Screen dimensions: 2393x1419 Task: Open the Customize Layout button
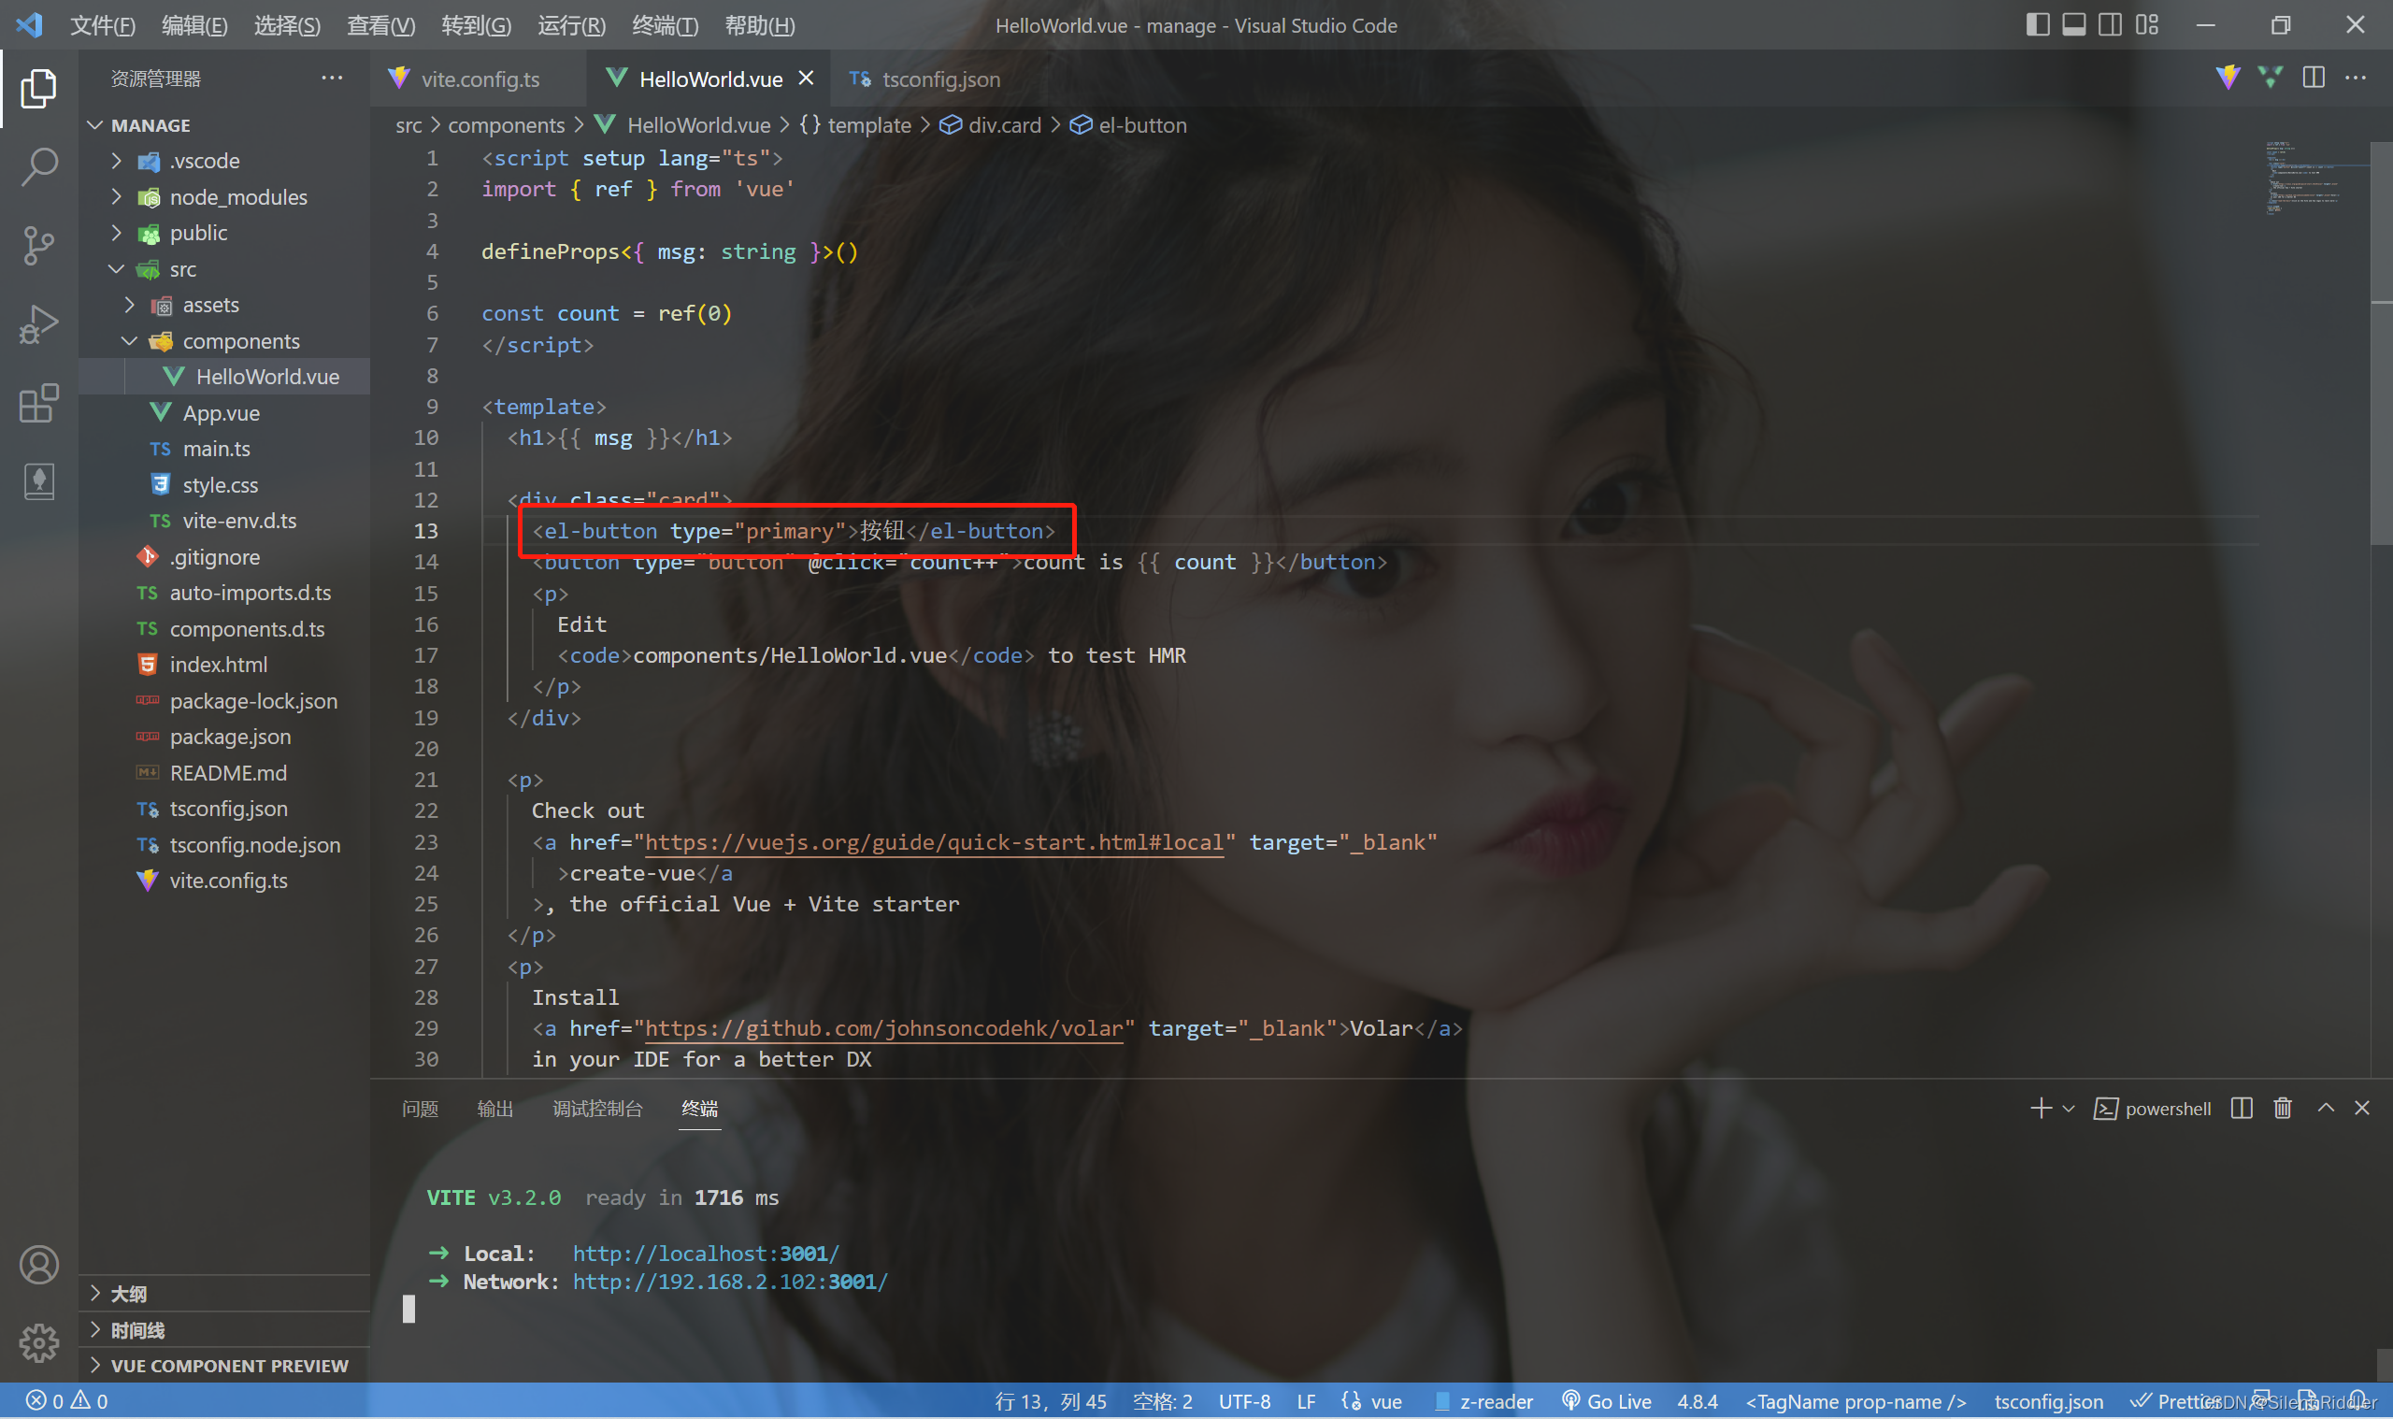pyautogui.click(x=2147, y=25)
